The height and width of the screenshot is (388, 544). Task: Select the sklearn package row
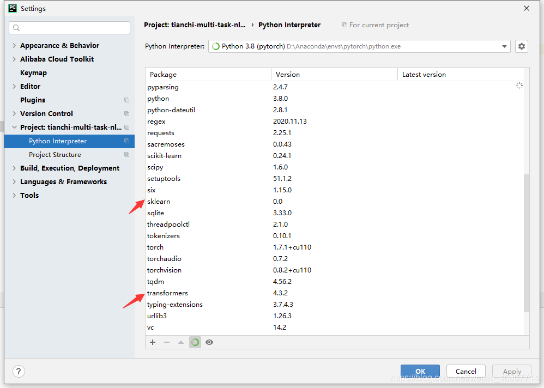coord(335,202)
